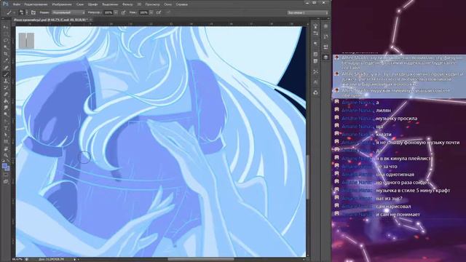Open the Слои menu
Viewport: 466px width, 262px height.
[80, 4]
